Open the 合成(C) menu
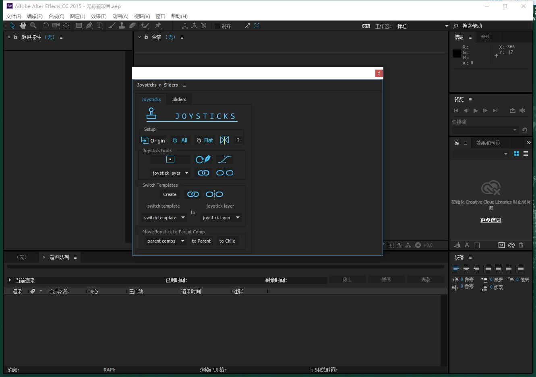 [56, 16]
